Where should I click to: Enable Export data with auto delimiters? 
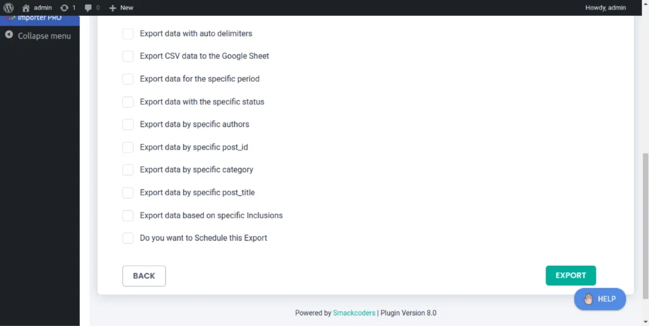[x=128, y=34]
